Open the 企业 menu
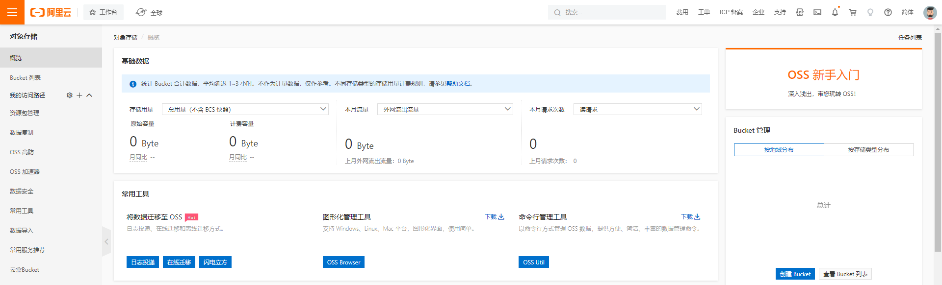The height and width of the screenshot is (285, 942). tap(759, 12)
